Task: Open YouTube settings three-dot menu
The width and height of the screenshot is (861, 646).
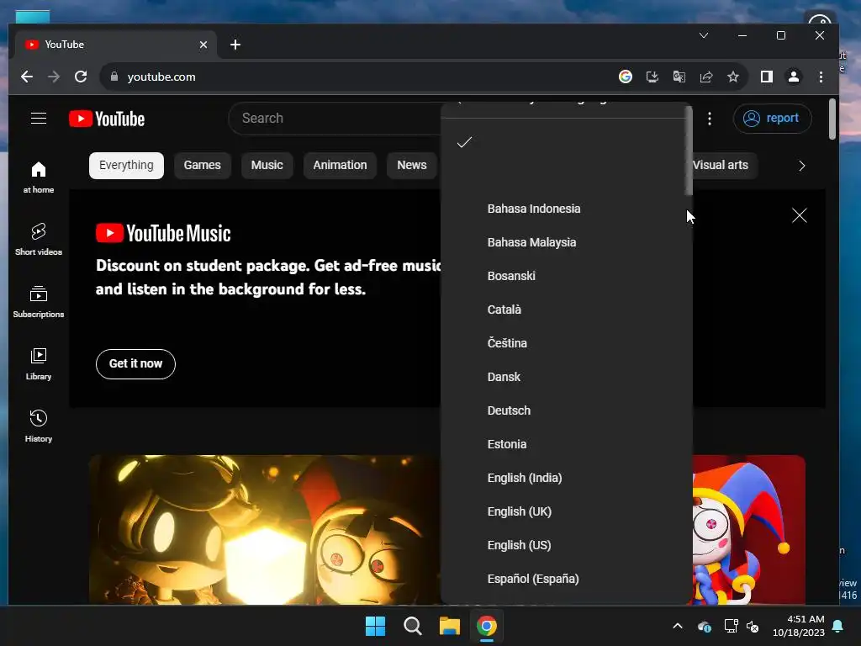Action: 710,119
